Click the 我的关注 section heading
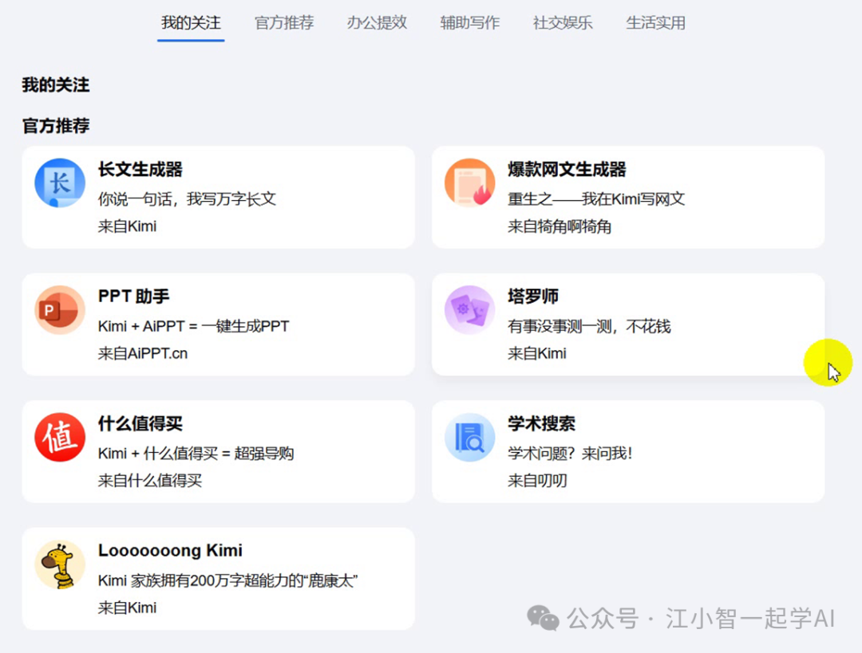 click(x=56, y=85)
